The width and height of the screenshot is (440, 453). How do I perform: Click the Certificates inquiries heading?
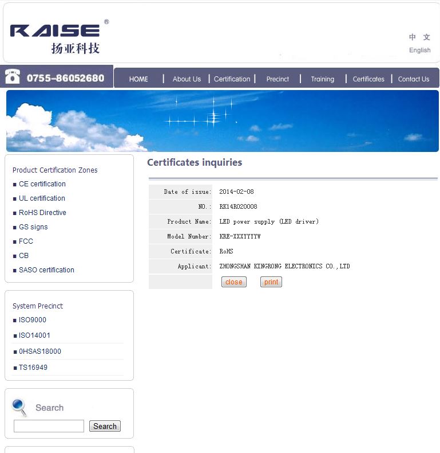click(195, 162)
